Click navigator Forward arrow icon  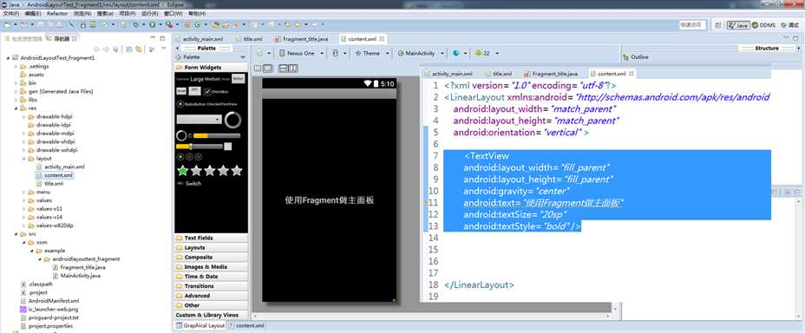[x=106, y=49]
